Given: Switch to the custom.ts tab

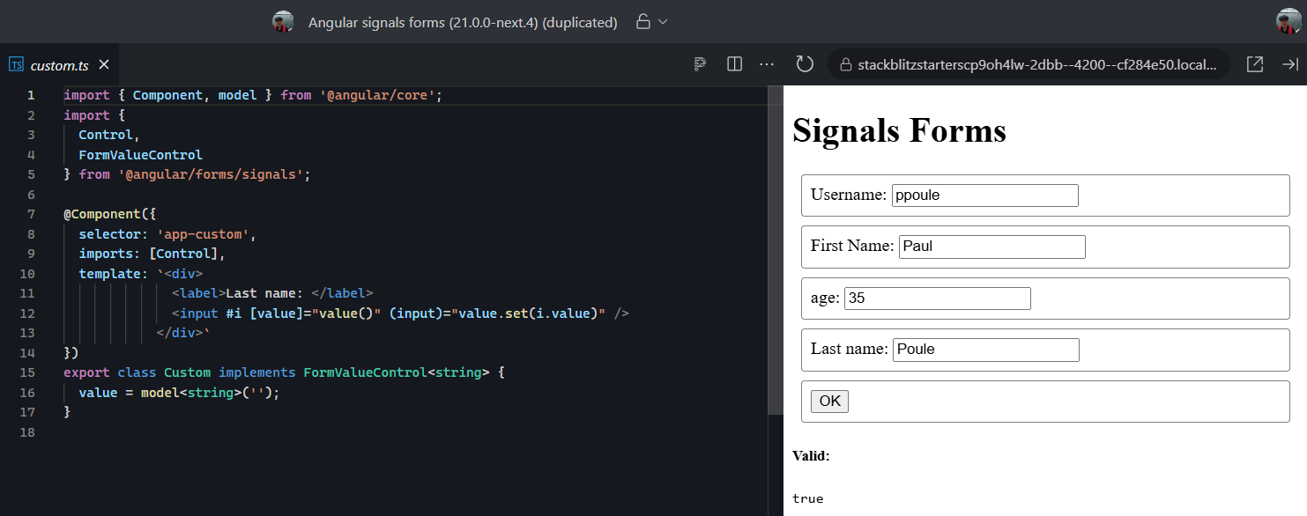Looking at the screenshot, I should click(x=59, y=65).
